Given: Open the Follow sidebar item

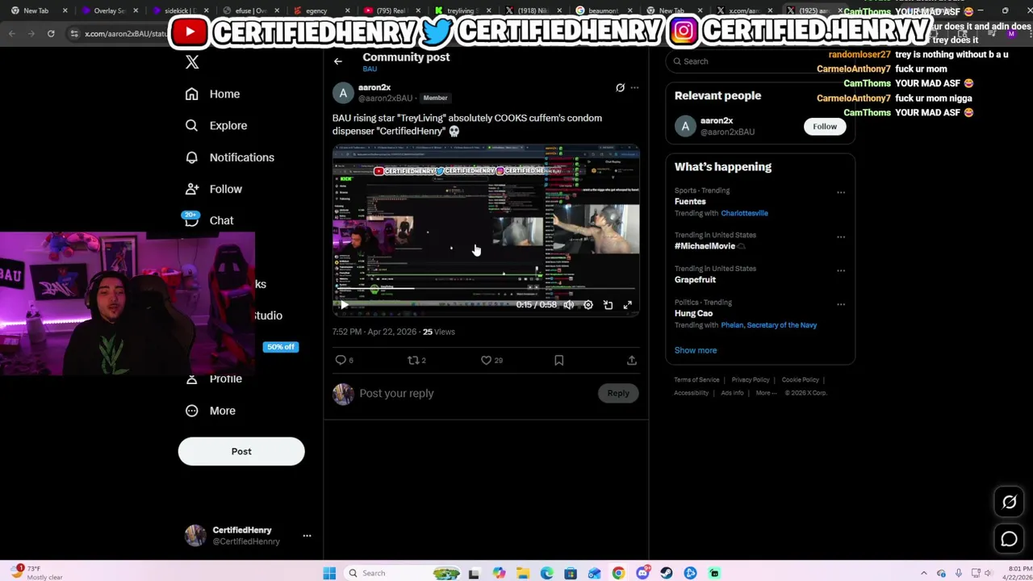Looking at the screenshot, I should 214,189.
